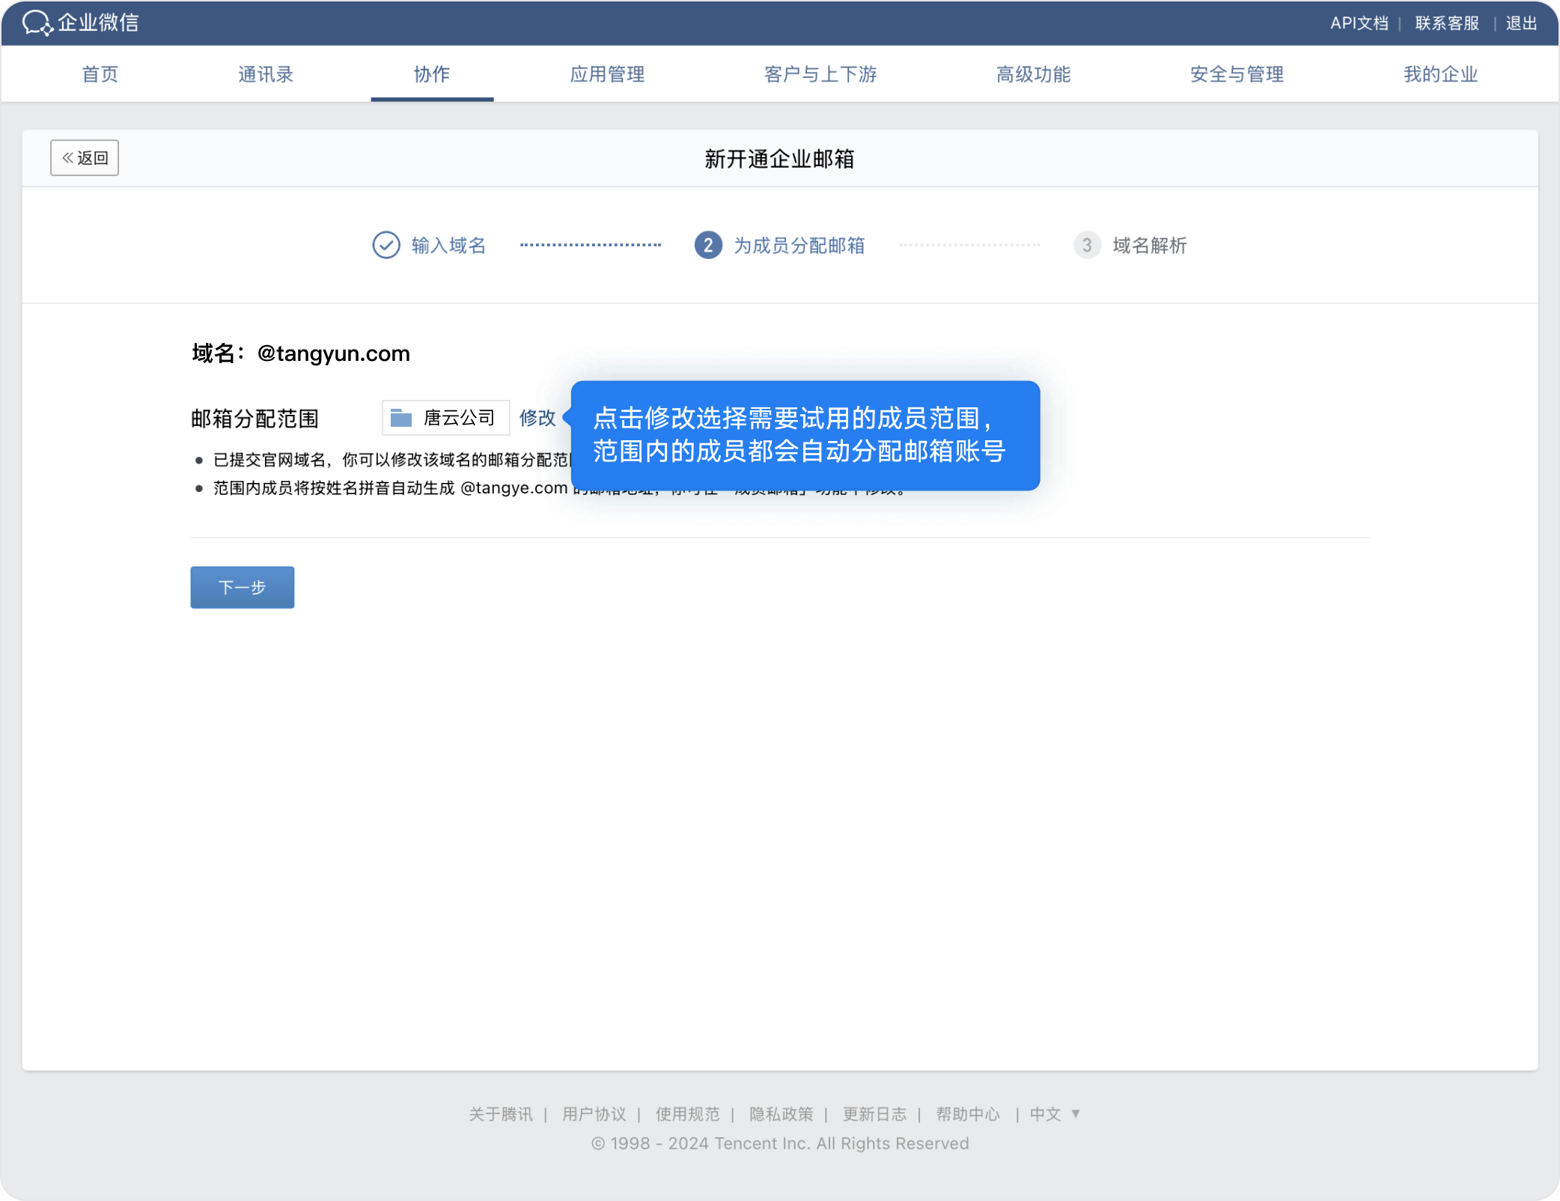Click 退出 to log out
The height and width of the screenshot is (1201, 1560).
tap(1521, 23)
